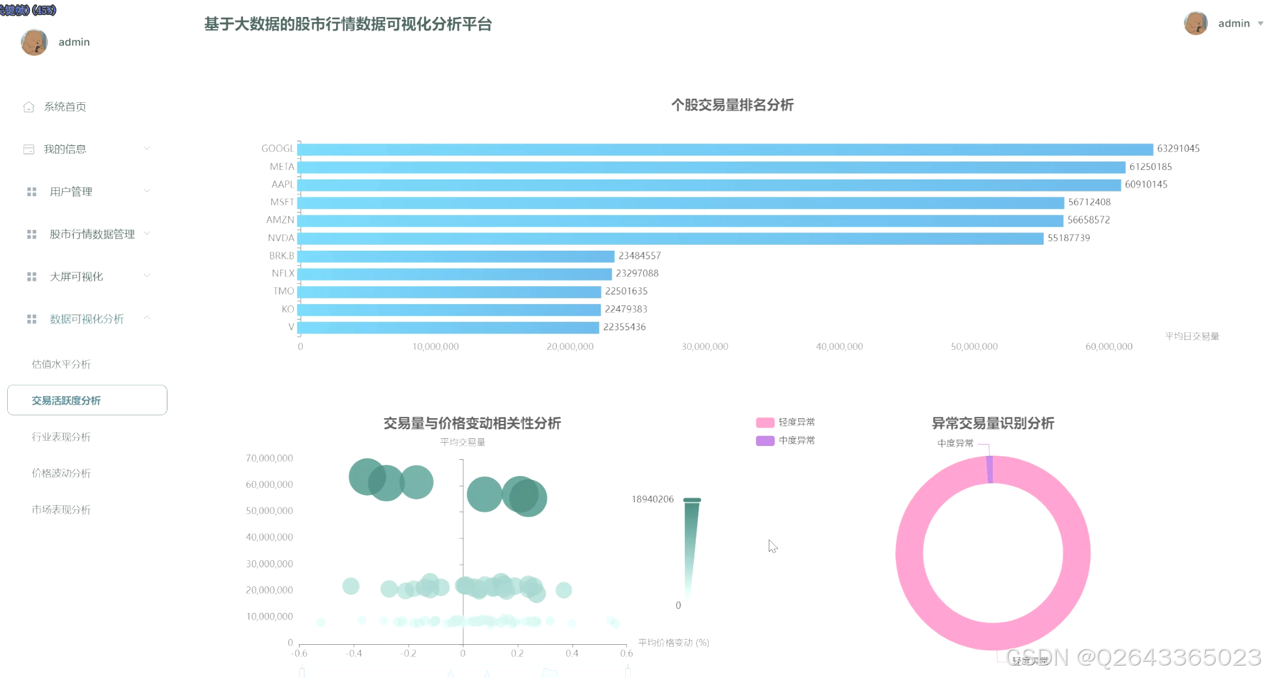Click the 交易量与价格变动相关性分析 title

[x=472, y=423]
